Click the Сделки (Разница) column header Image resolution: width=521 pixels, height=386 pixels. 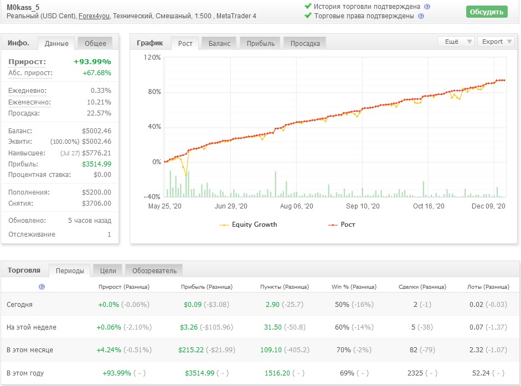coord(422,287)
